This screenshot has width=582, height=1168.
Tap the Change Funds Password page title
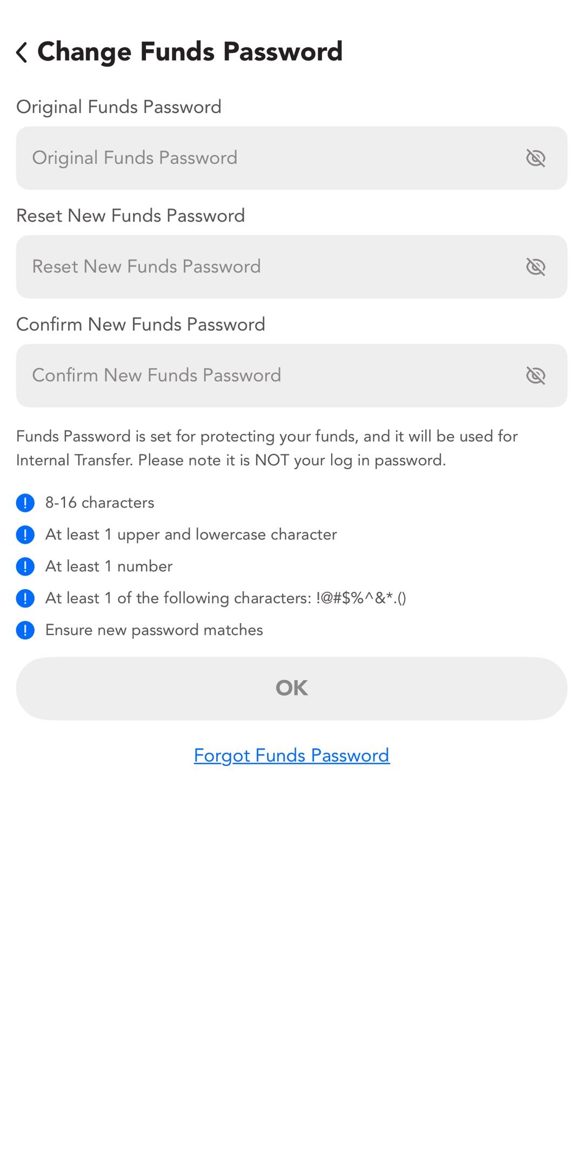point(190,52)
